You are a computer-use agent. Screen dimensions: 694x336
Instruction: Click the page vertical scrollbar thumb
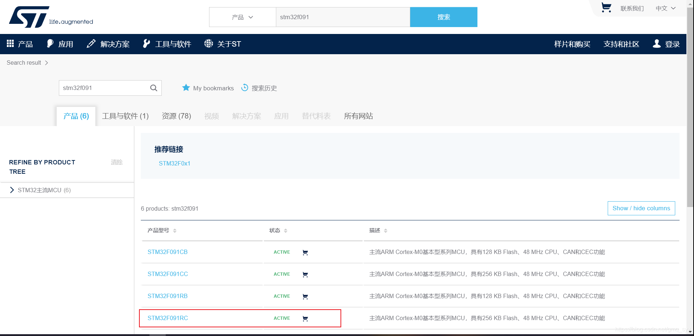click(690, 107)
